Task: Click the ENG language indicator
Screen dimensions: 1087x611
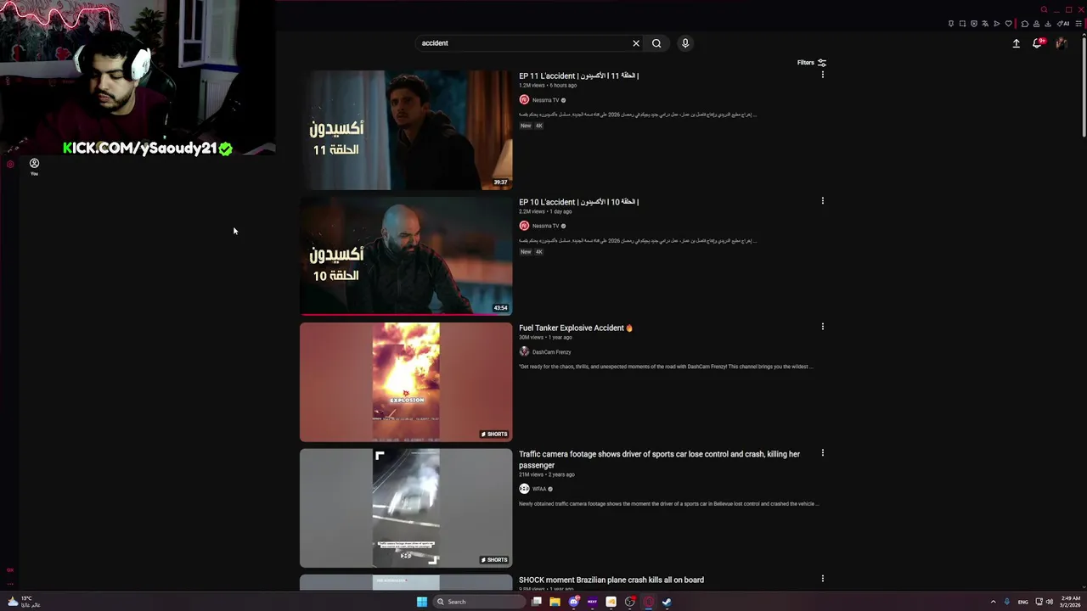Action: click(1023, 602)
